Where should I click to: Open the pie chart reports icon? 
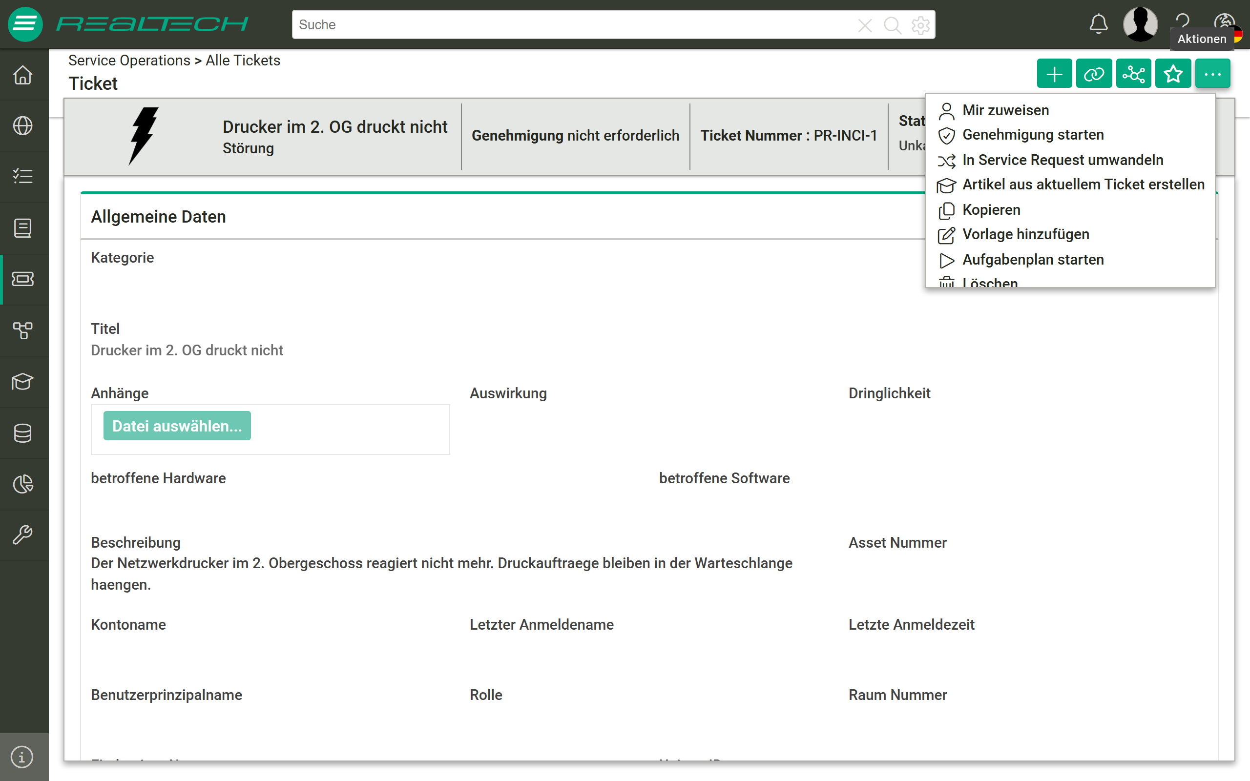23,484
